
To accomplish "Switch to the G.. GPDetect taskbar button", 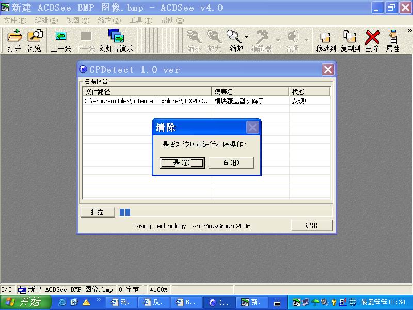I will pyautogui.click(x=219, y=302).
